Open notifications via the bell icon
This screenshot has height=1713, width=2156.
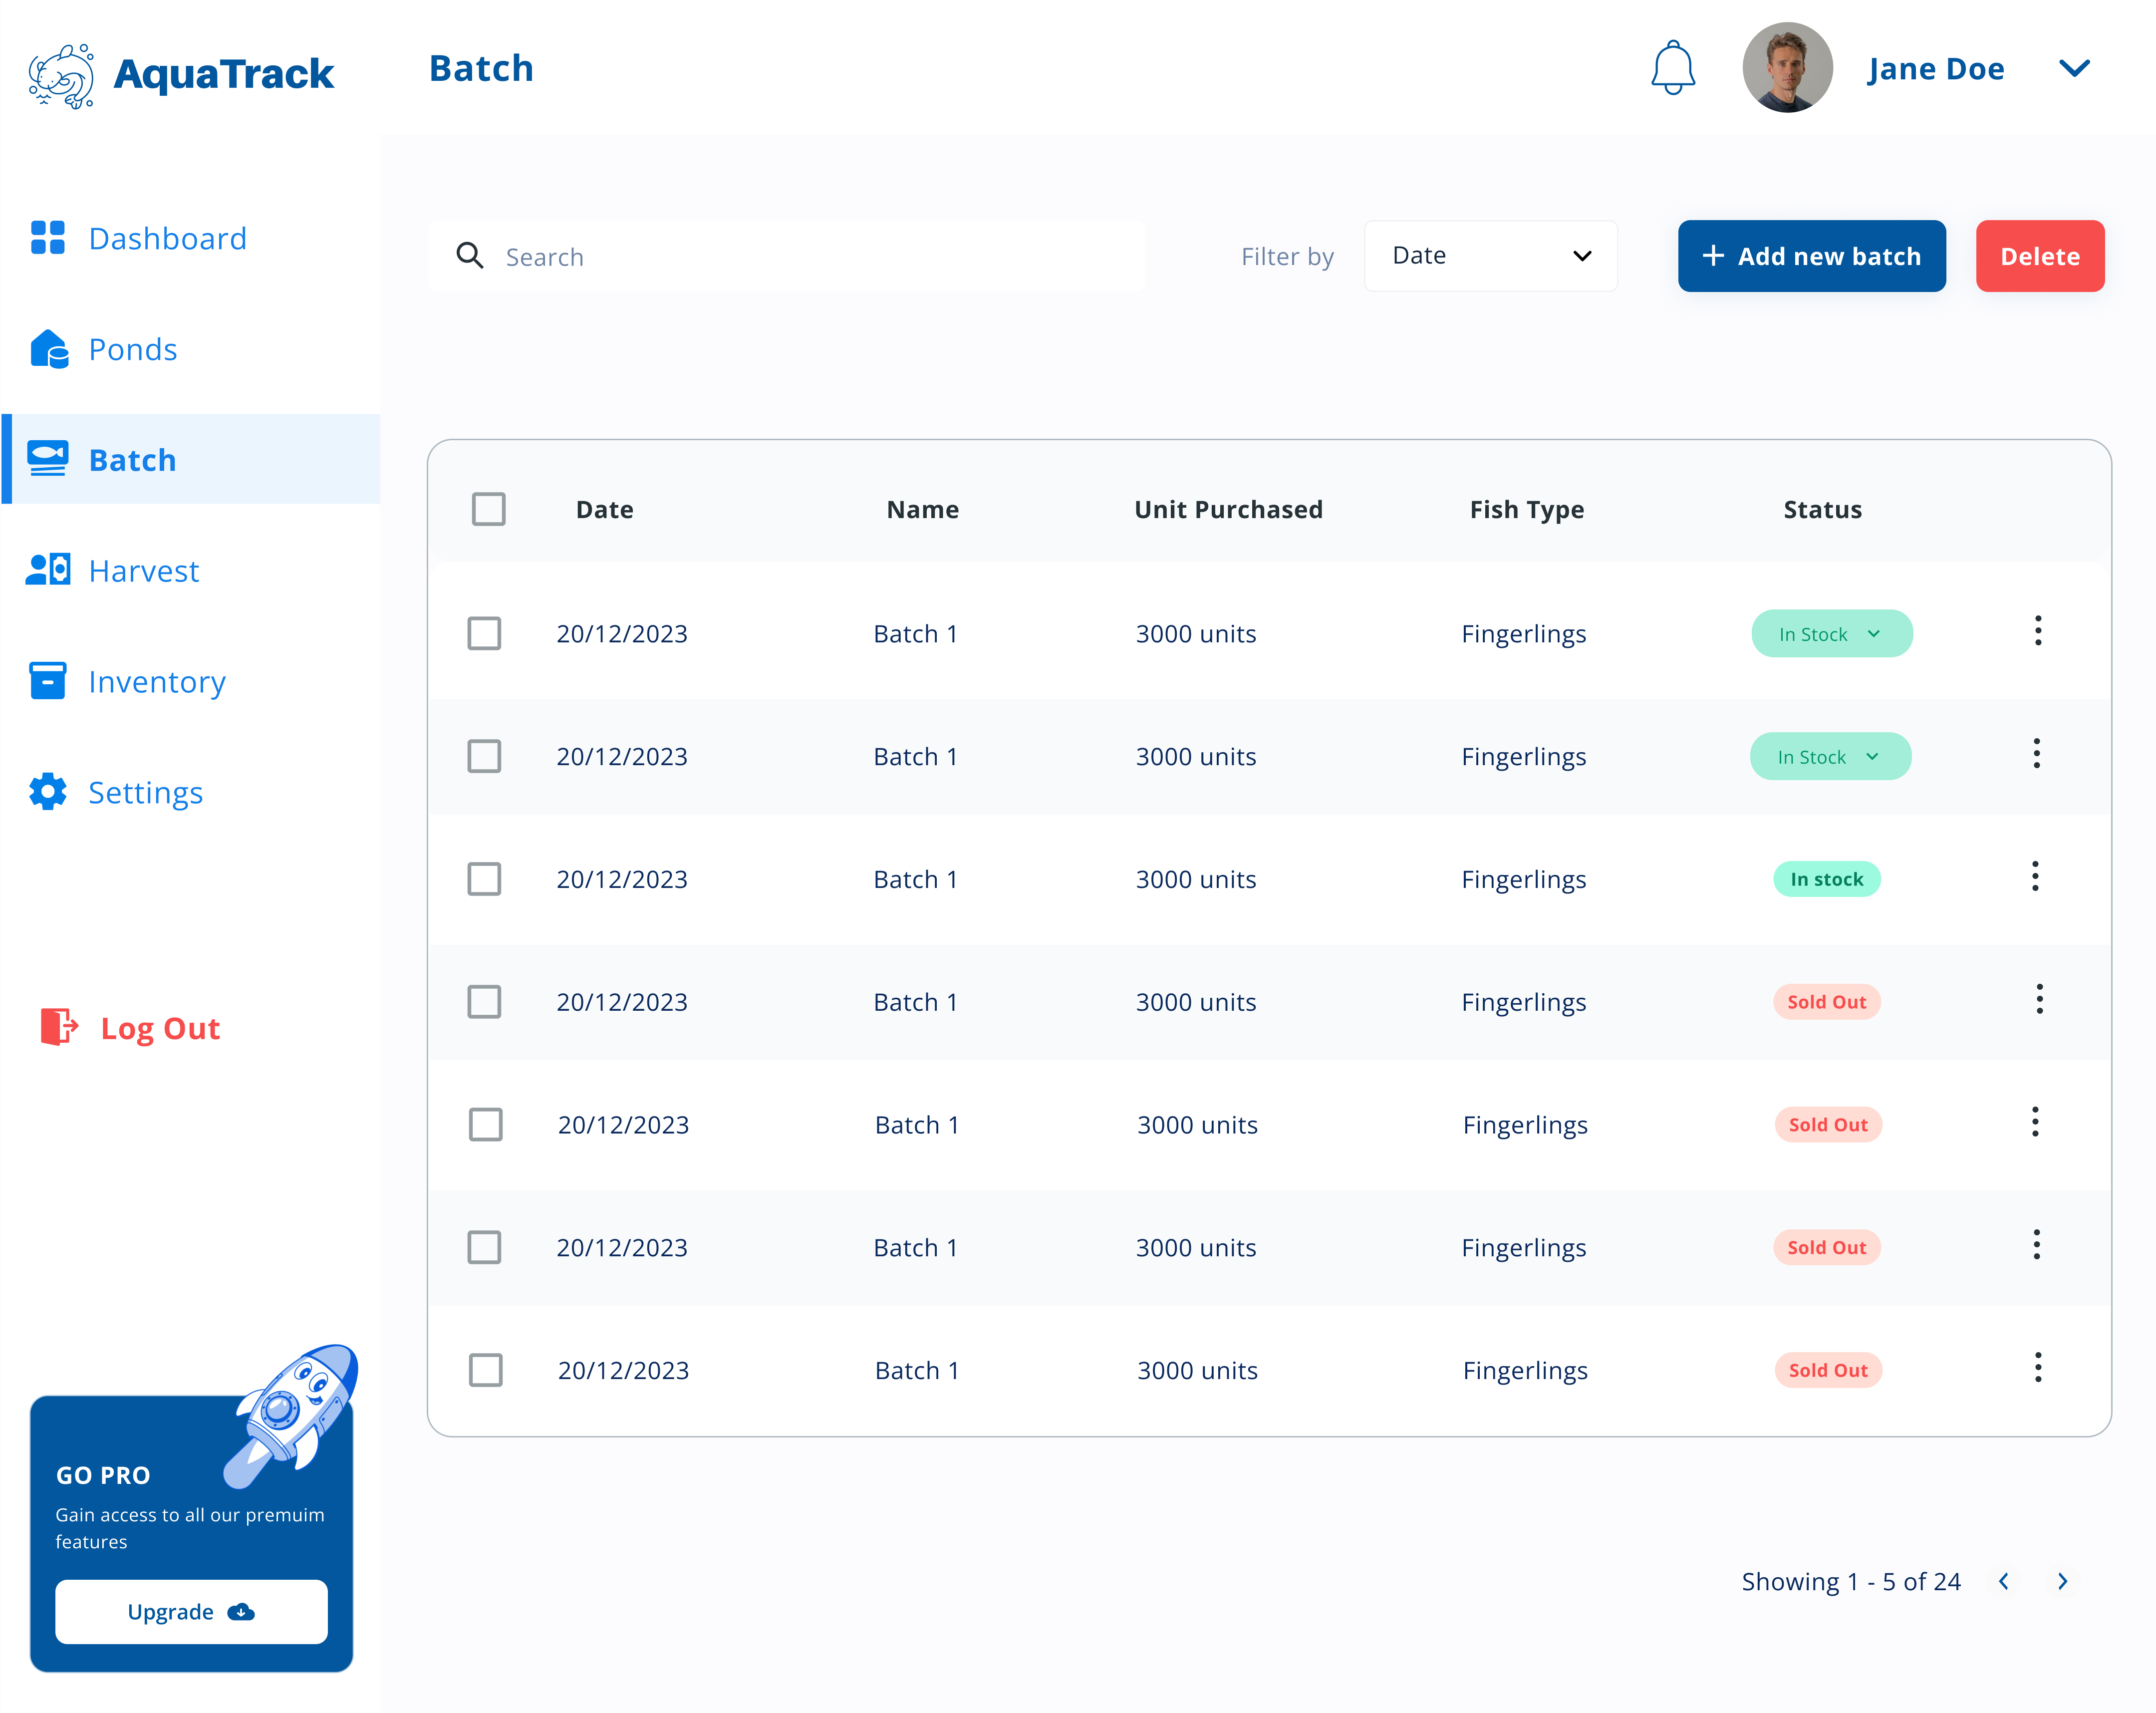pyautogui.click(x=1674, y=67)
